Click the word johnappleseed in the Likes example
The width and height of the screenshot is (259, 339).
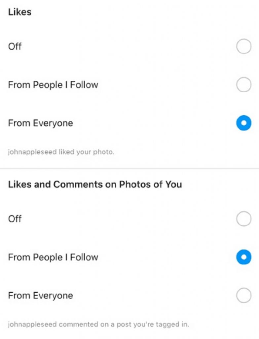point(32,152)
